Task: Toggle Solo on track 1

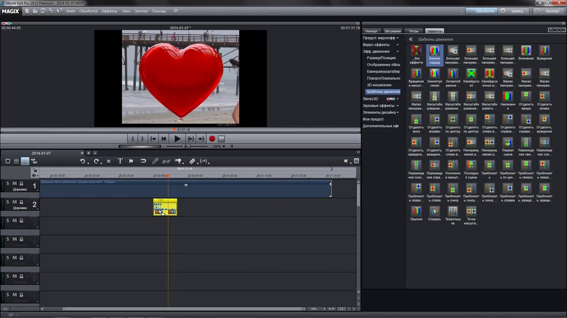Action: 8,183
